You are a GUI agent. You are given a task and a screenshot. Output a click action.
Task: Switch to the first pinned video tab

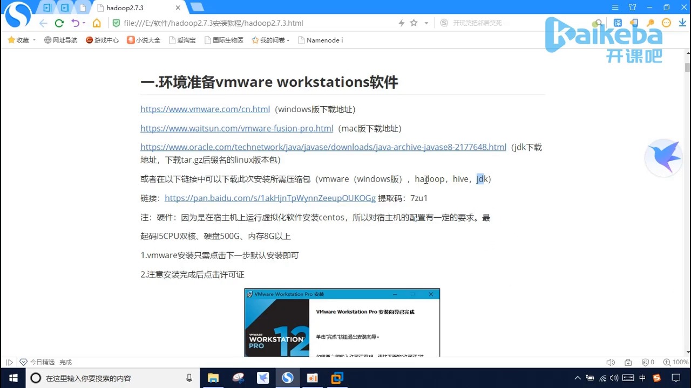(48, 8)
